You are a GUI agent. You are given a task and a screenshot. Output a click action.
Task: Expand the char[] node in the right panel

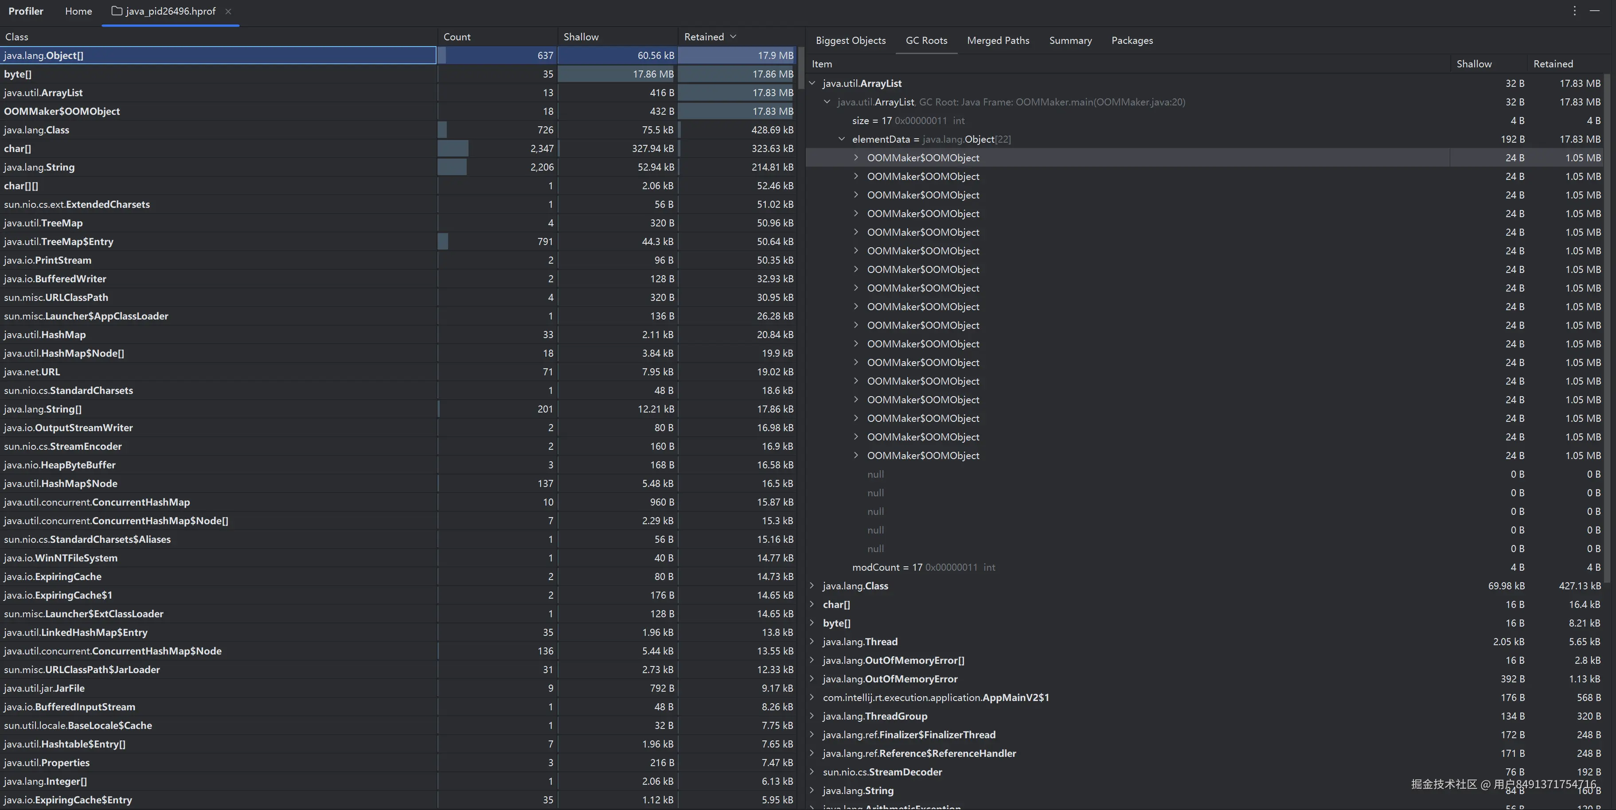tap(812, 604)
